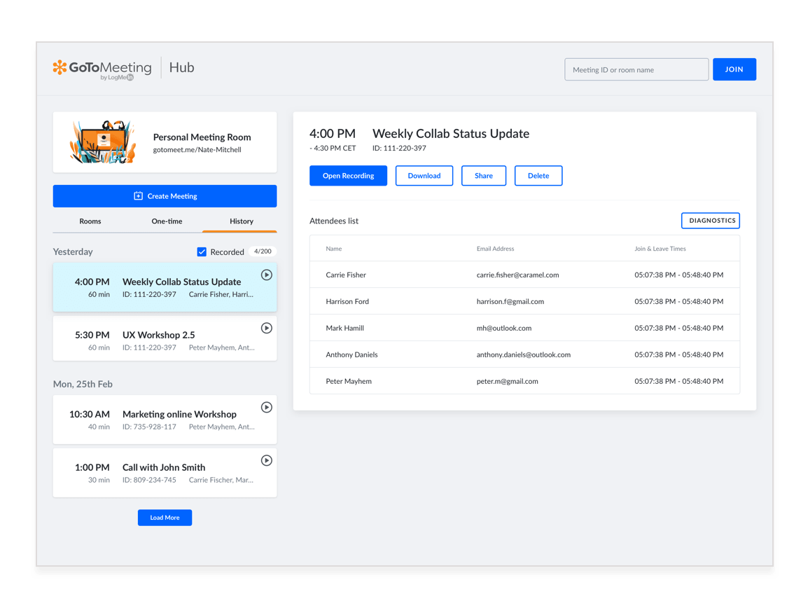808x608 pixels.
Task: Click the GoToMeeting logo
Action: coord(102,68)
